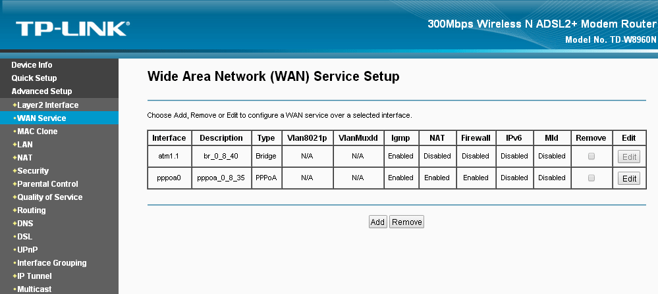This screenshot has width=658, height=294.
Task: Expand NAT settings in sidebar
Action: [25, 158]
